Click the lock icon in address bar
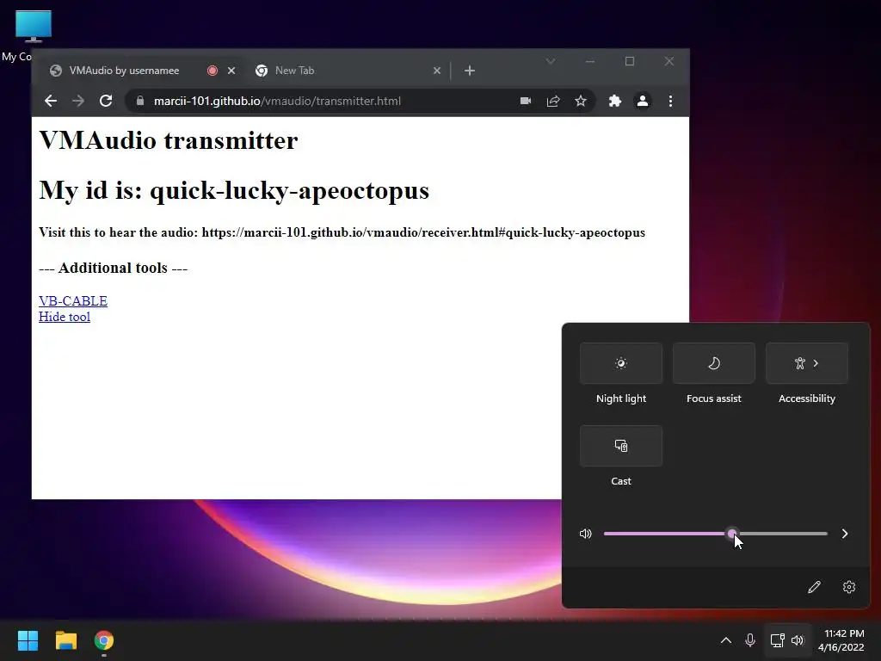The image size is (881, 661). (x=140, y=102)
